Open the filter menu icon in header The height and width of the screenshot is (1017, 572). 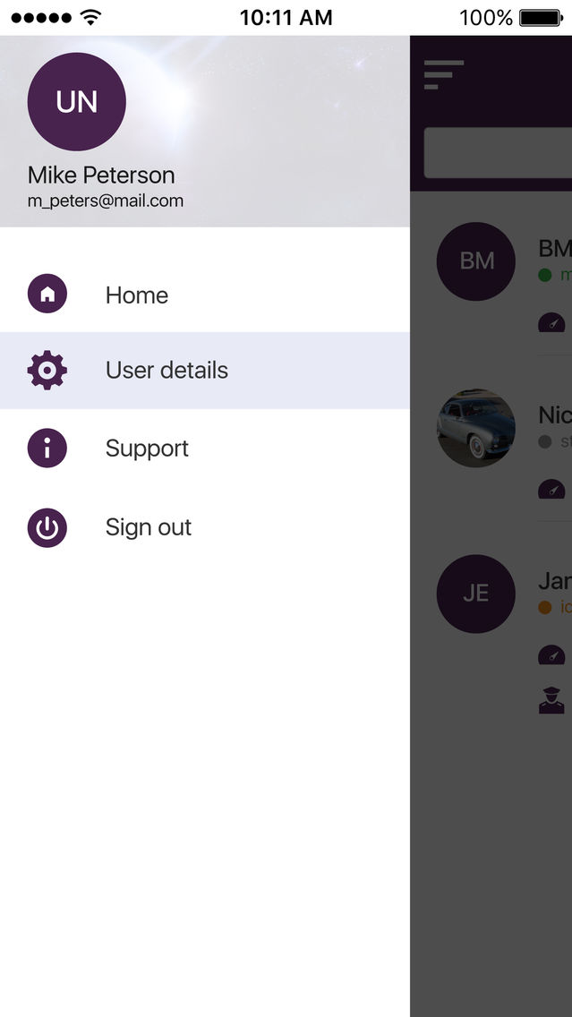[x=444, y=74]
